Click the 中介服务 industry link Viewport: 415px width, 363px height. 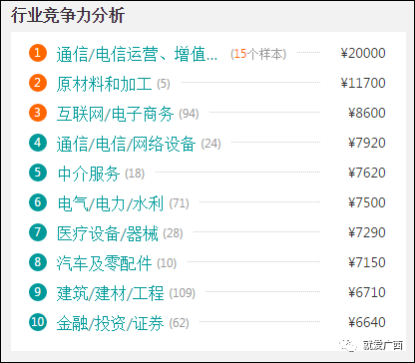pos(89,174)
